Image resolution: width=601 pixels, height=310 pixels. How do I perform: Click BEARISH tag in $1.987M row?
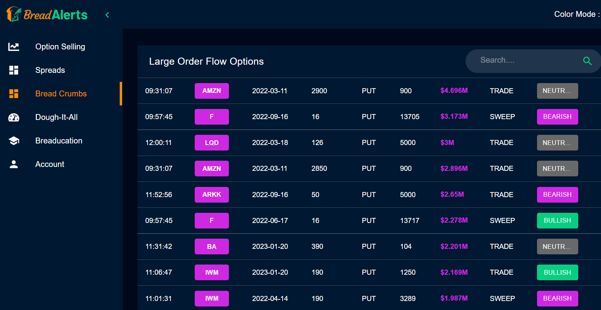coord(557,299)
